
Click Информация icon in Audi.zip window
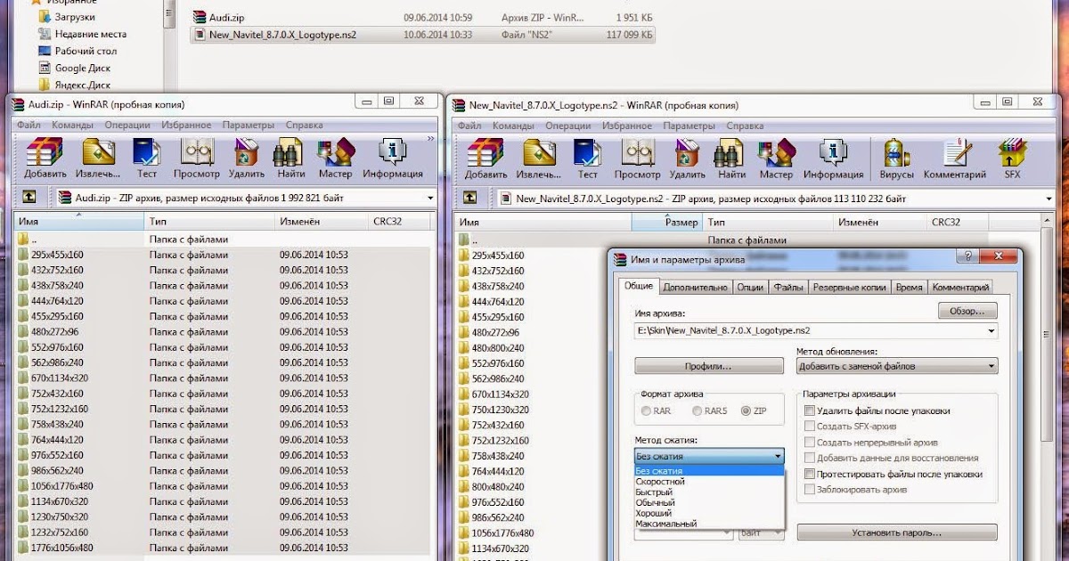(x=393, y=152)
